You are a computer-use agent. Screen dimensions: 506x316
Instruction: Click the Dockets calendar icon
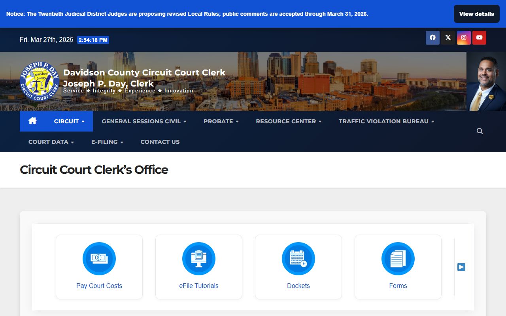(298, 259)
